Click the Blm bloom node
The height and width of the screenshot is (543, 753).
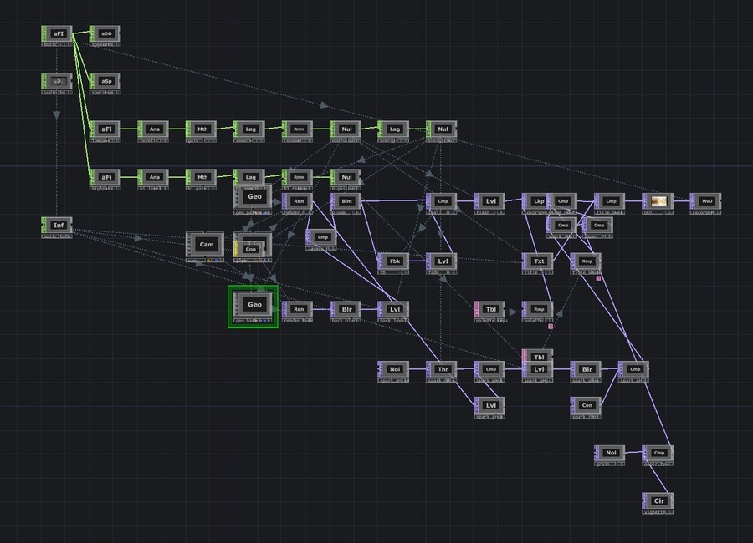coord(346,201)
